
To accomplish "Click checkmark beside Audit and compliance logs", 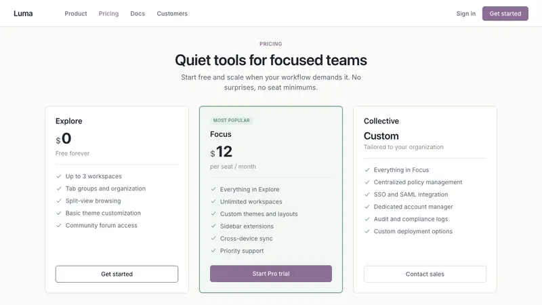I will tap(367, 219).
